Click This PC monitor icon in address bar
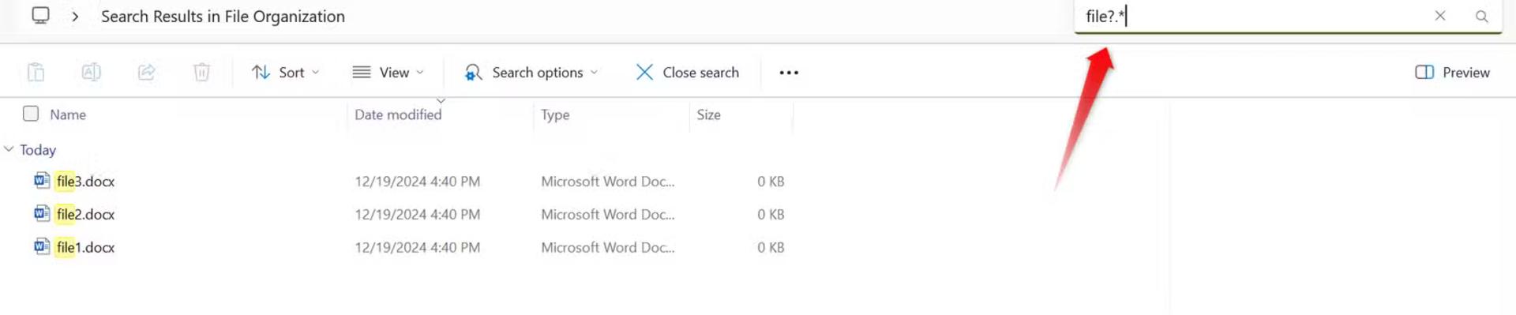The height and width of the screenshot is (315, 1516). tap(40, 16)
